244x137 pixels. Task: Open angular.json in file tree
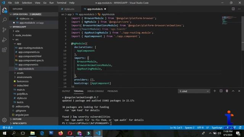pyautogui.click(x=22, y=115)
